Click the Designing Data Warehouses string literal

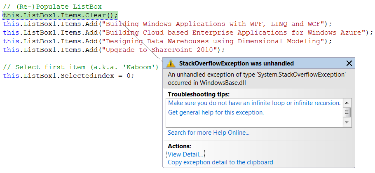(213, 41)
